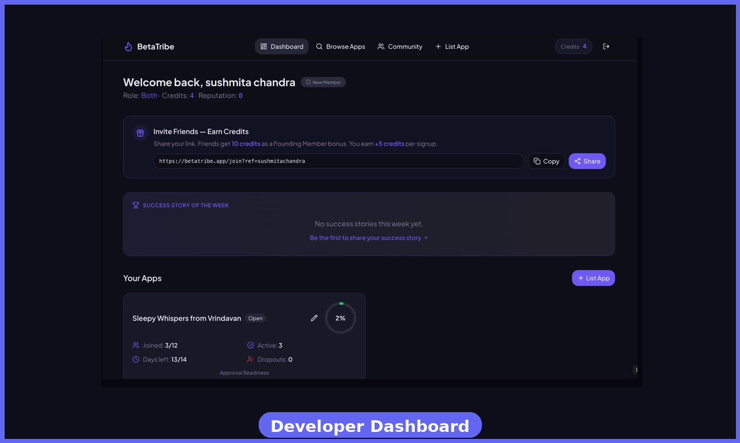
Task: Click the logout icon in the navbar
Action: pos(606,46)
